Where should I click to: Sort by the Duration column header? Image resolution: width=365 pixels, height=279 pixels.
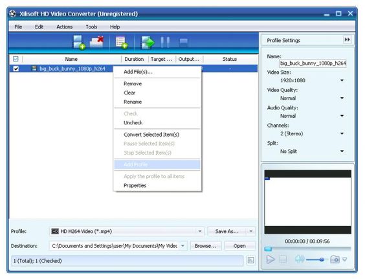134,59
